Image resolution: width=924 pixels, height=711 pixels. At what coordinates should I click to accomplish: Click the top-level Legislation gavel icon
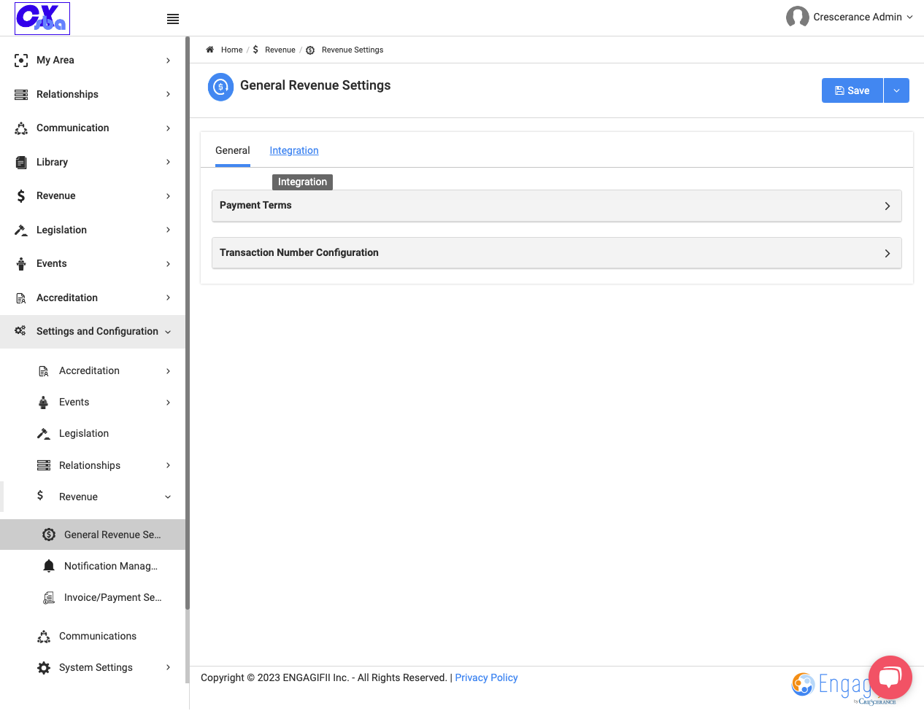pyautogui.click(x=21, y=230)
